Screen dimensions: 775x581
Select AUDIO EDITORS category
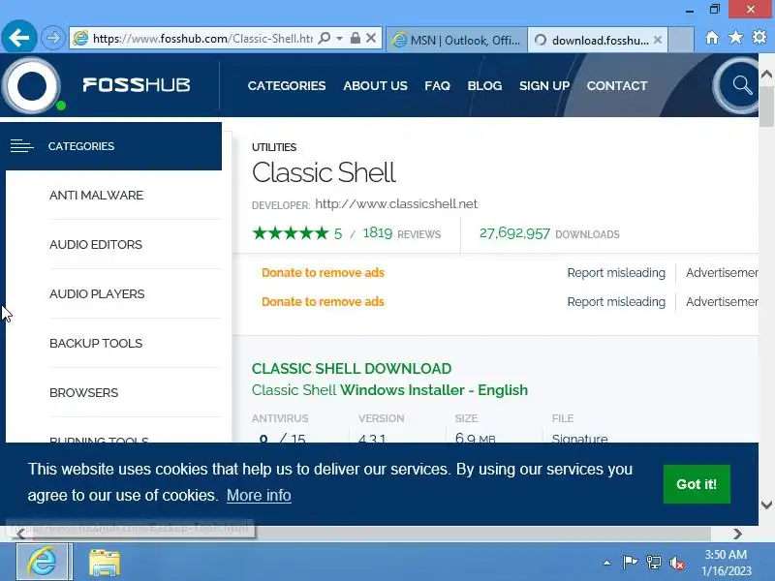[x=96, y=245]
